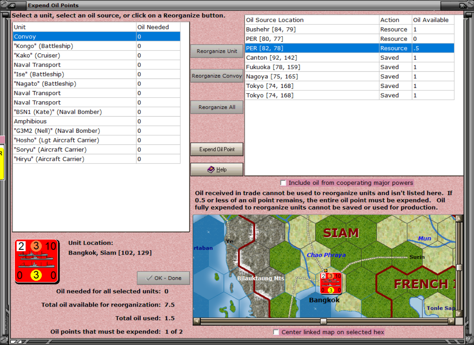This screenshot has height=345, width=474.
Task: Click the Oil Needed column header
Action: point(158,27)
